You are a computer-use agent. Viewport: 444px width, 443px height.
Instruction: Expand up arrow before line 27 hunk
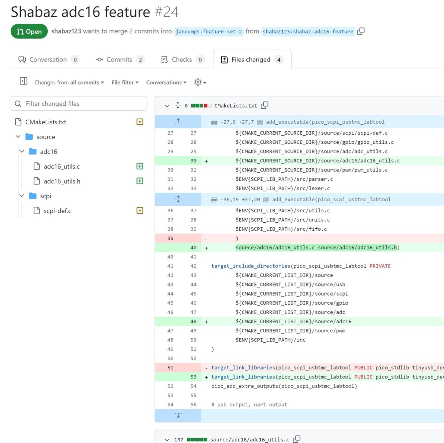[x=178, y=121]
